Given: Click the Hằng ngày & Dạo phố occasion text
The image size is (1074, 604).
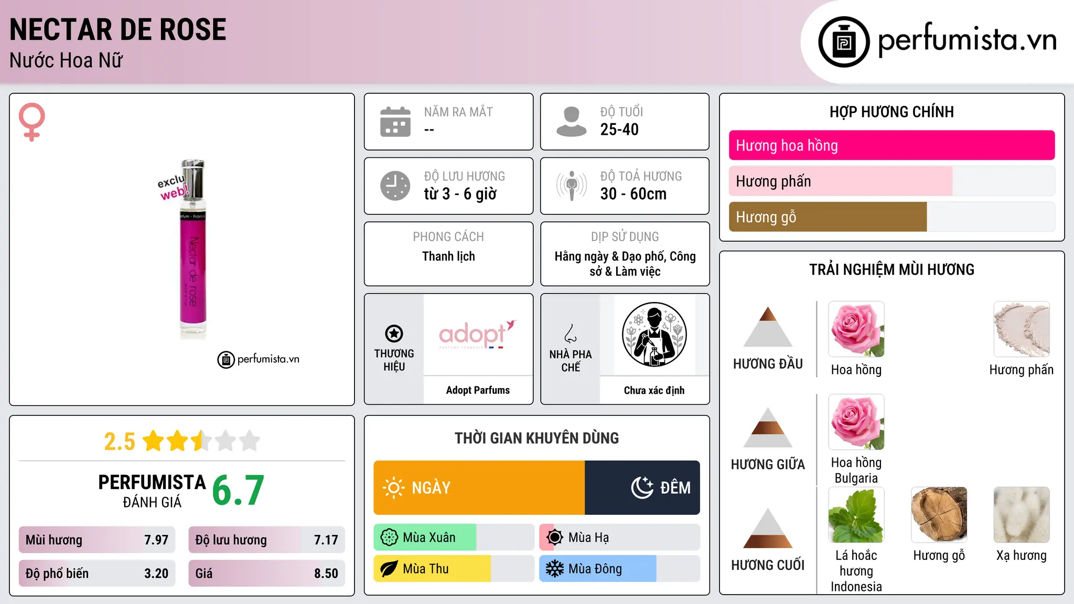Looking at the screenshot, I should 625,264.
